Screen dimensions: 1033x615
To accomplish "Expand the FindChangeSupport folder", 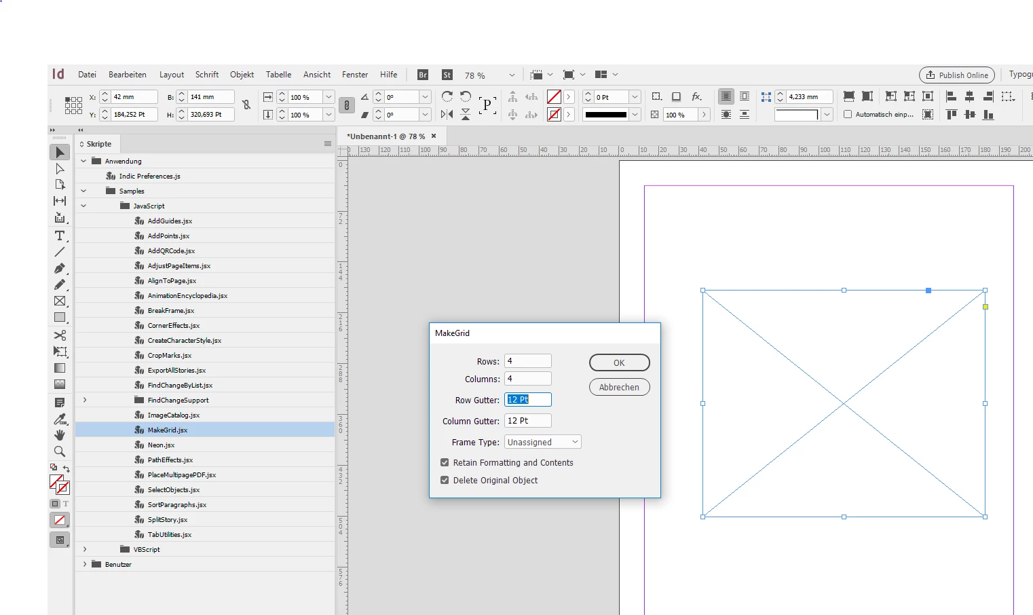I will [x=85, y=400].
